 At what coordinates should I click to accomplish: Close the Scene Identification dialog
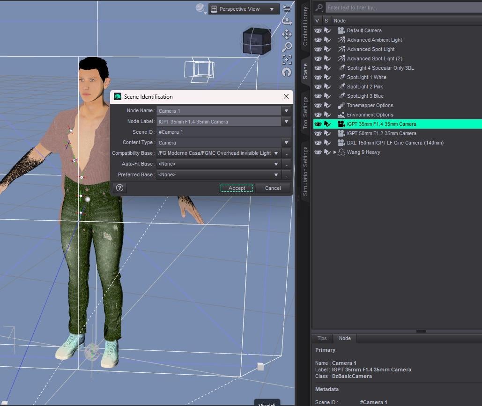tap(286, 96)
